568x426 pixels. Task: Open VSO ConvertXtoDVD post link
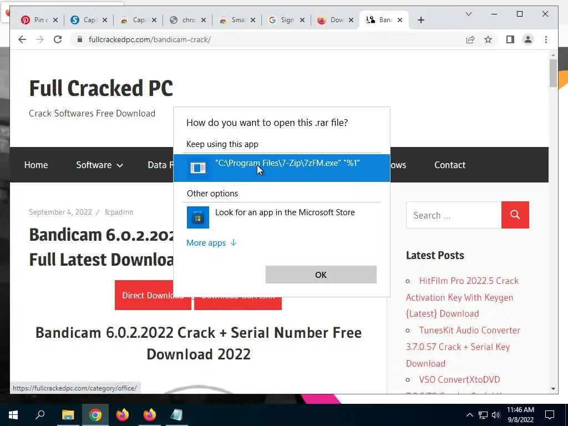pyautogui.click(x=459, y=379)
